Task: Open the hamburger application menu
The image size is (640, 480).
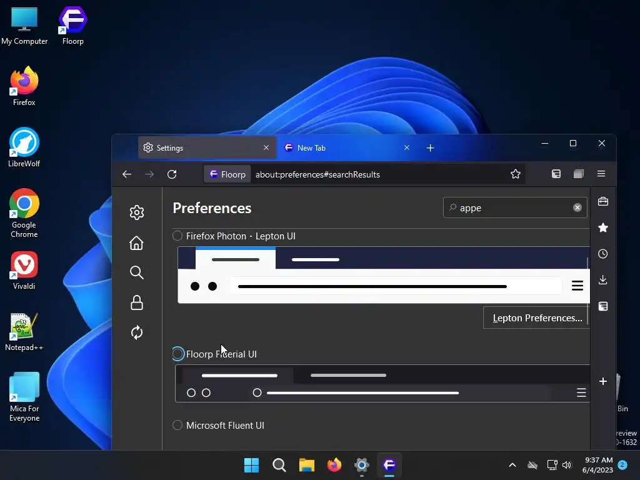Action: tap(601, 174)
